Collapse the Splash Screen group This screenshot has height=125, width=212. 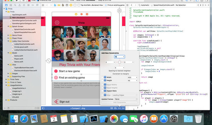point(8,26)
